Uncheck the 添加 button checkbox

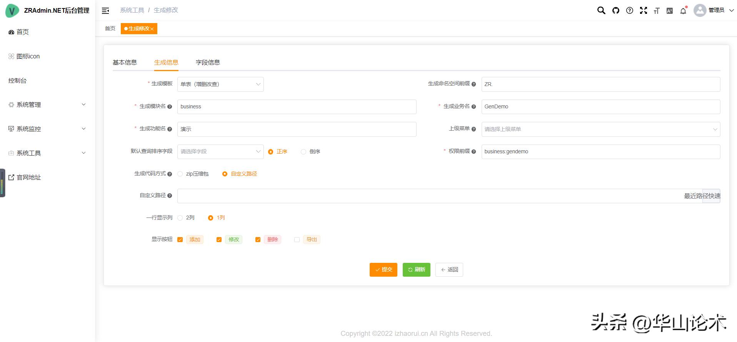[x=180, y=240]
